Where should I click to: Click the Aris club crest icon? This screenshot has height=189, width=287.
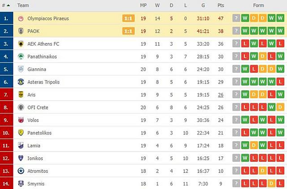(21, 95)
